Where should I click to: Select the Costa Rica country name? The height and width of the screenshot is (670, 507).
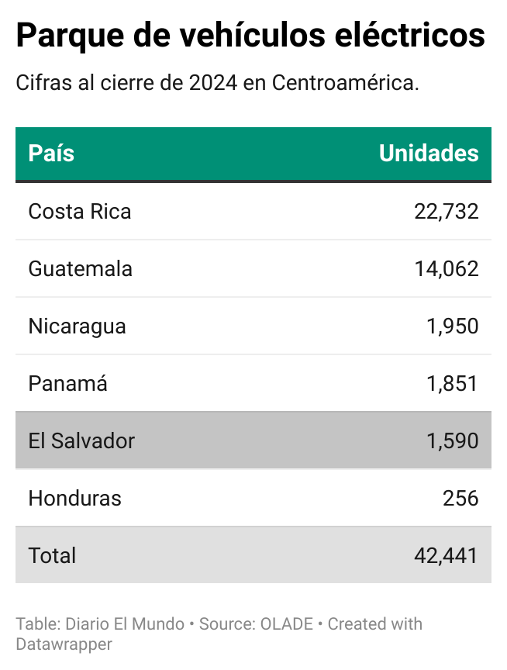tap(80, 211)
